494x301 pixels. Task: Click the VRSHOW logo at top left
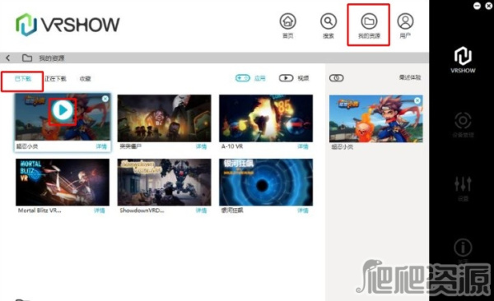coord(68,25)
